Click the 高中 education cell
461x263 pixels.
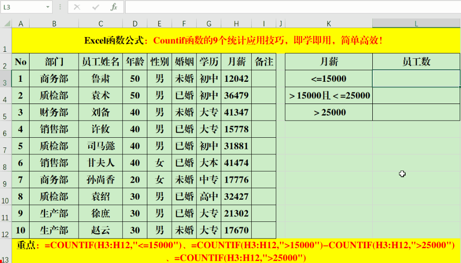tap(209, 196)
